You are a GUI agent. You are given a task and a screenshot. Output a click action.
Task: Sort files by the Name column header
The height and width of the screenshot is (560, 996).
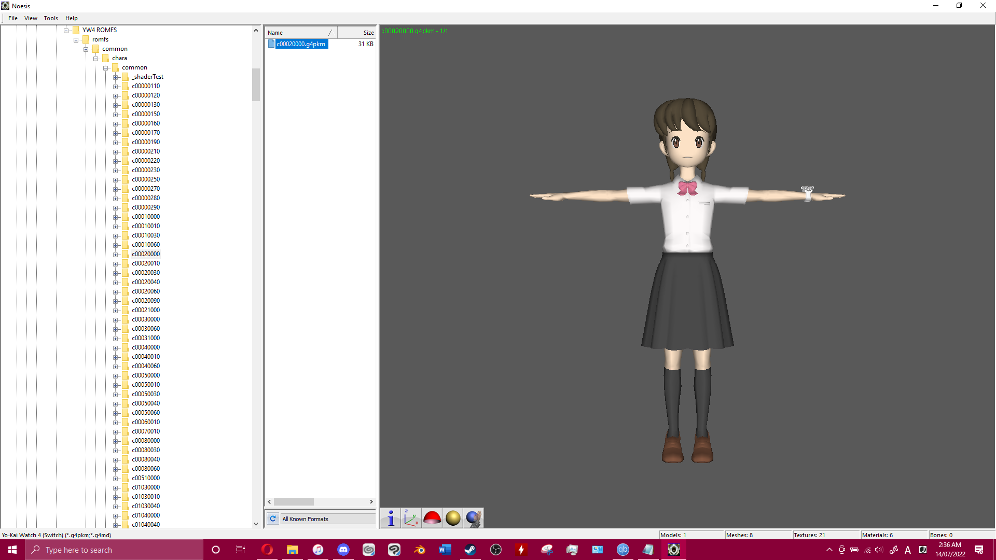pyautogui.click(x=301, y=33)
